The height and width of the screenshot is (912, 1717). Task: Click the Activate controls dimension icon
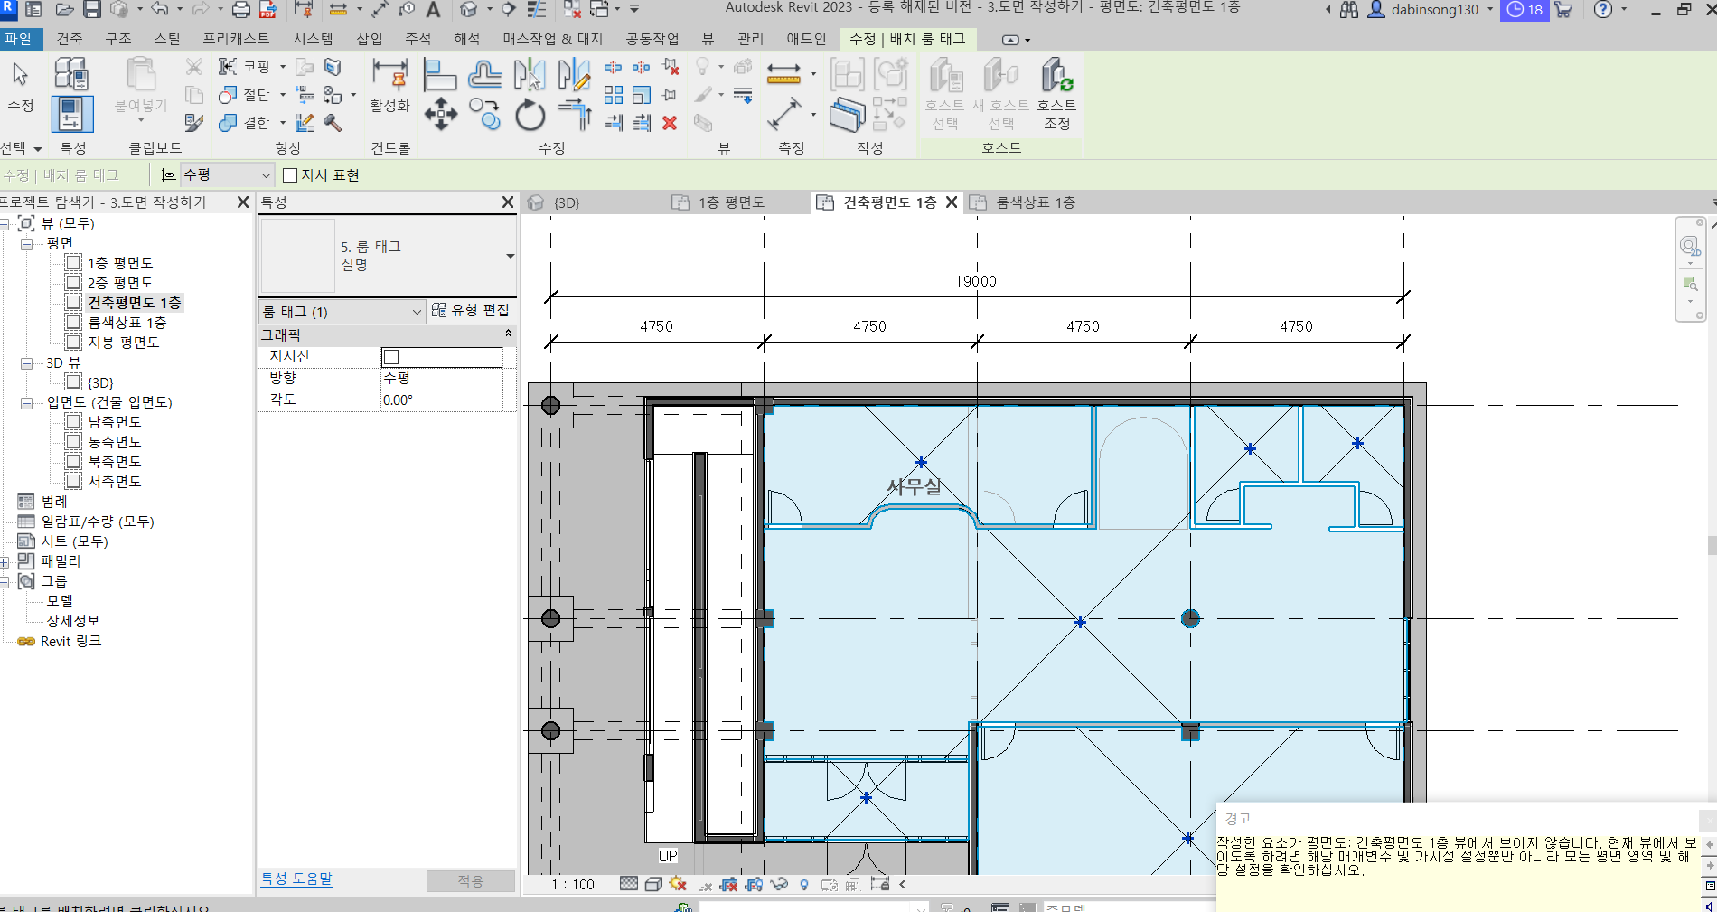pos(389,74)
